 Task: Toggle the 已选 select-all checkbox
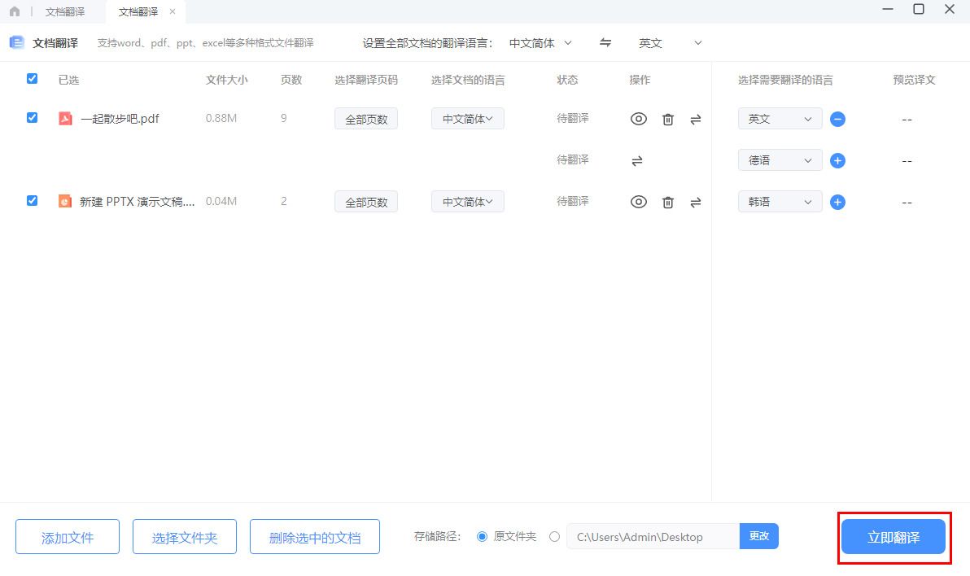tap(33, 79)
